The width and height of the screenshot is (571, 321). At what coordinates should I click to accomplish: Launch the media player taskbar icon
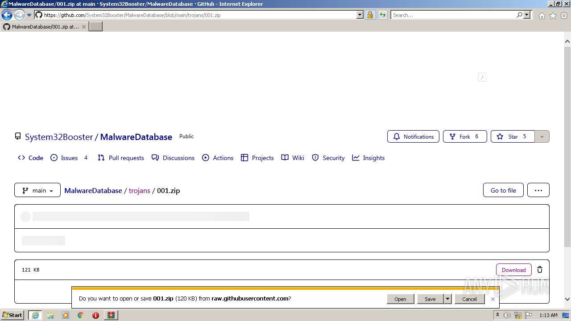[66, 315]
